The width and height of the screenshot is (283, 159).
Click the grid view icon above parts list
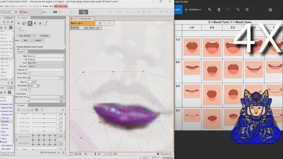pos(11,27)
